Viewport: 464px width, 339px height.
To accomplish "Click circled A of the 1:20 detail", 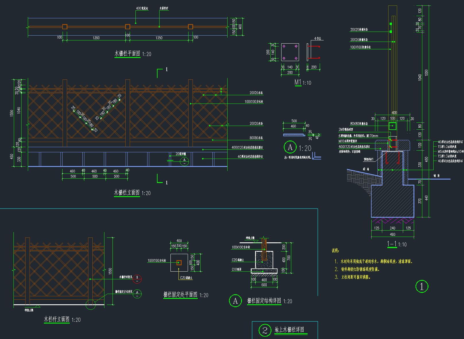I will [290, 147].
